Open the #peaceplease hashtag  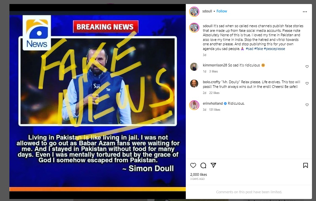[274, 49]
